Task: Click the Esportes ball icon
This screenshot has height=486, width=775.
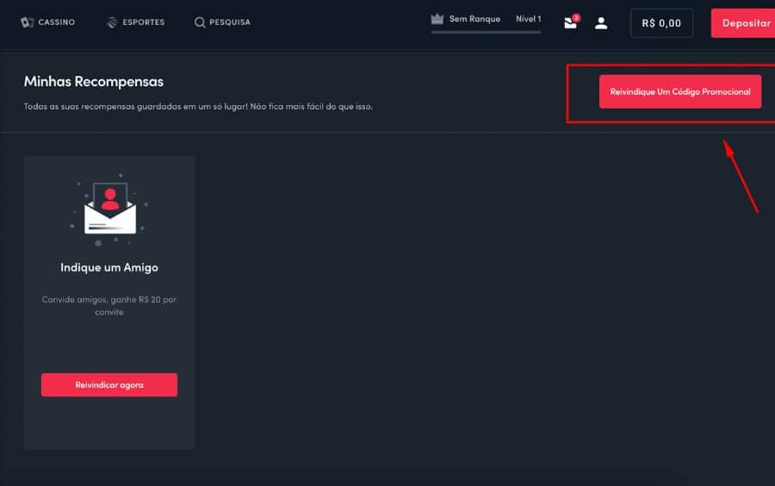Action: 112,22
